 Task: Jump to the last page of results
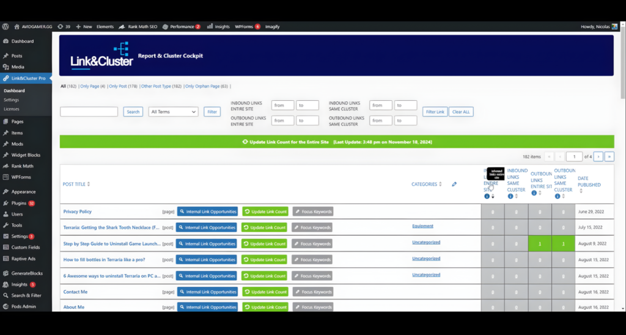pyautogui.click(x=609, y=157)
